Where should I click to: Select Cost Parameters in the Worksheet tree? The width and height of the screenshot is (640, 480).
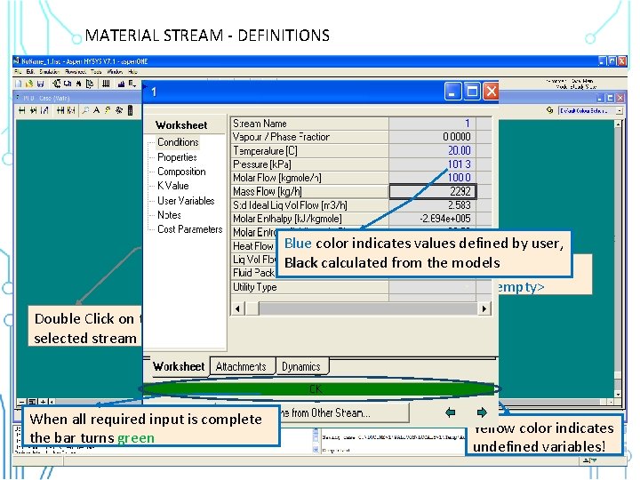(190, 229)
